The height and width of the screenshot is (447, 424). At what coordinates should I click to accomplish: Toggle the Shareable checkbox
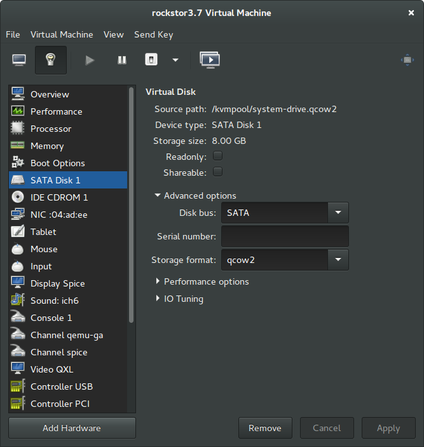[x=217, y=172]
